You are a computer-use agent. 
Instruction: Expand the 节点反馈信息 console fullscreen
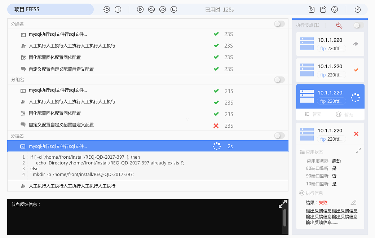click(282, 203)
